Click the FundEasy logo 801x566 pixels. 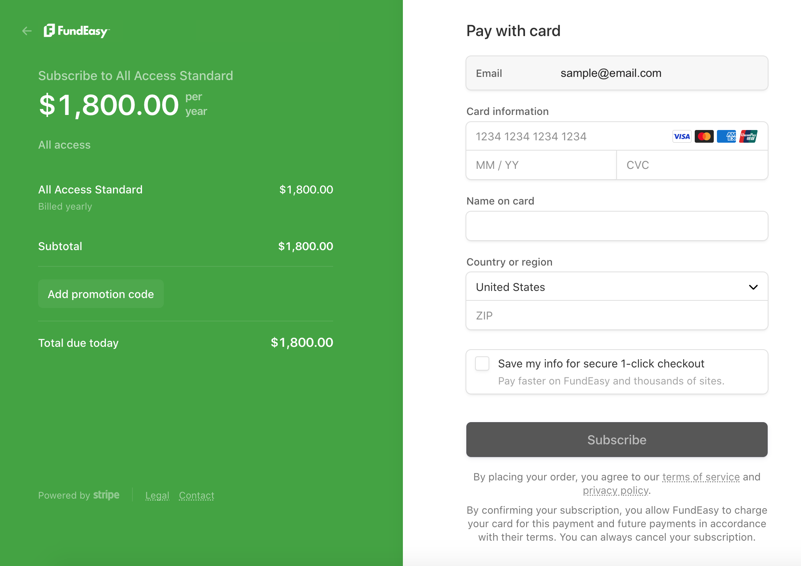[x=77, y=31]
